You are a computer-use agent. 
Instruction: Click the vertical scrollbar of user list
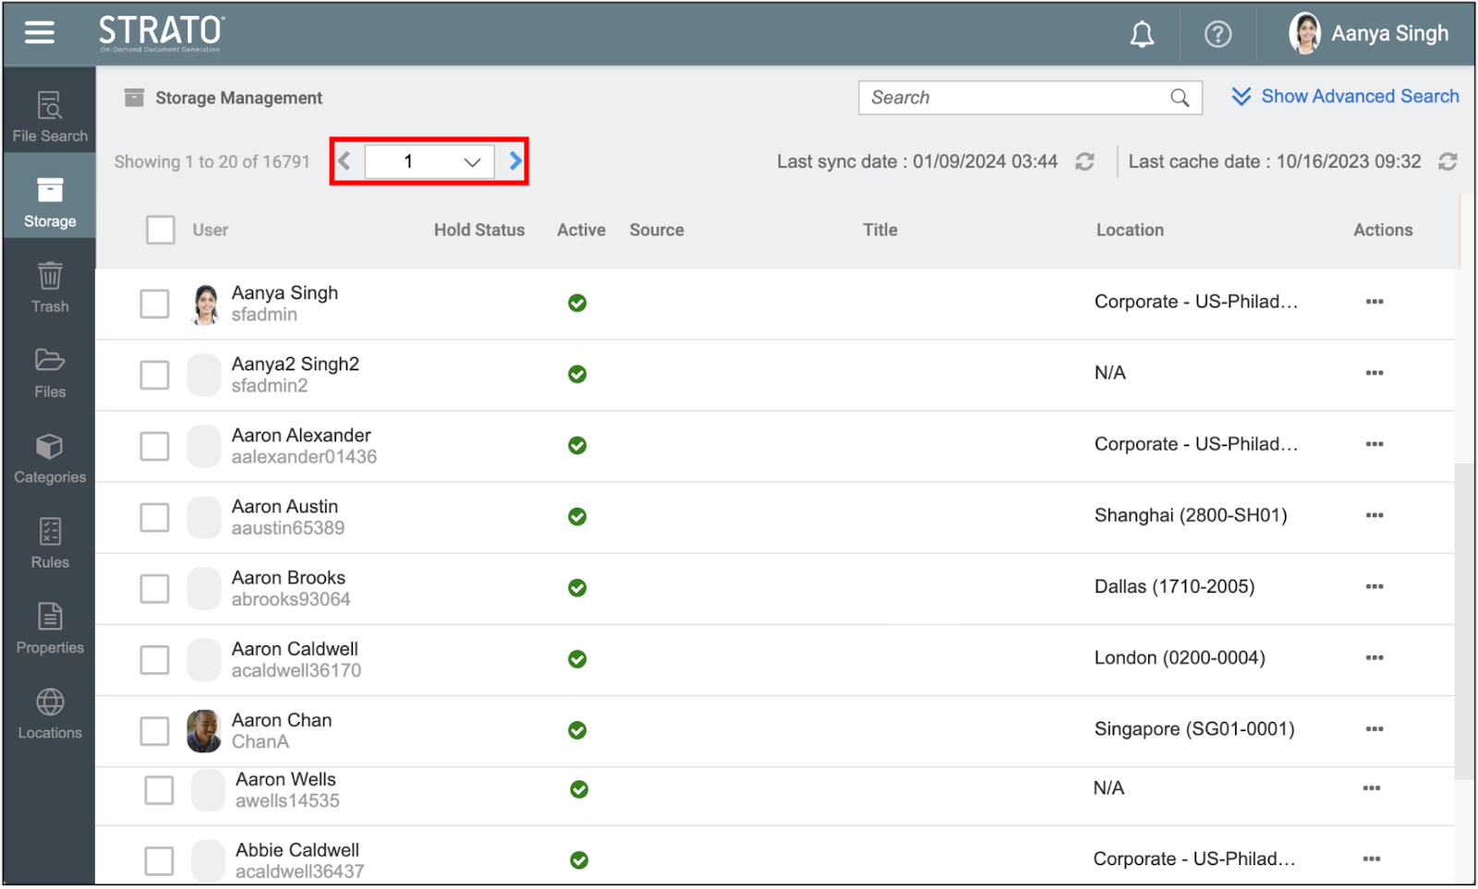coord(1463,619)
